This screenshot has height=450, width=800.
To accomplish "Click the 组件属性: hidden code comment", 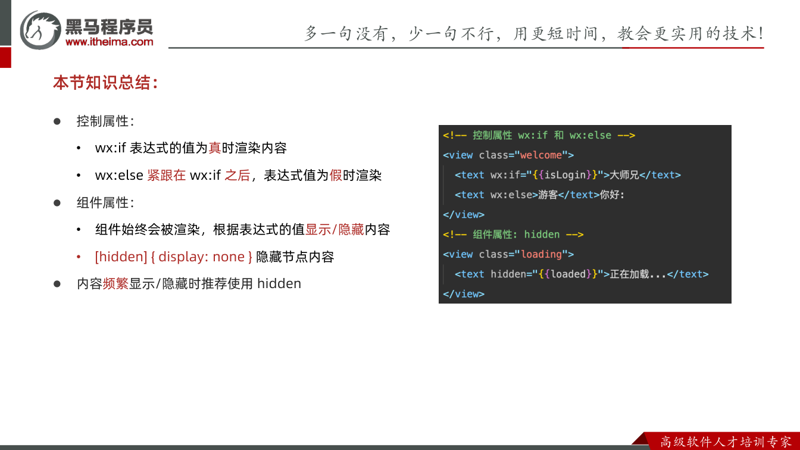I will point(513,235).
